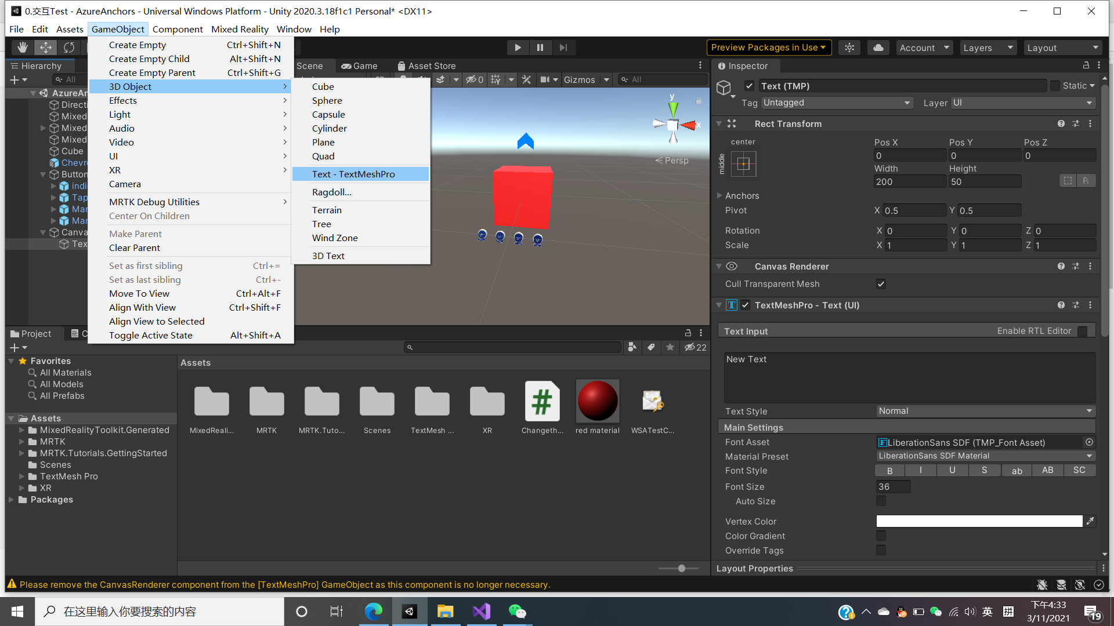1114x626 pixels.
Task: Select the Move tool in the toolbar
Action: point(45,47)
